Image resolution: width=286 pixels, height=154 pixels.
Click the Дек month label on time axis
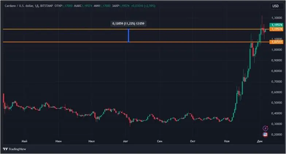pyautogui.click(x=260, y=141)
